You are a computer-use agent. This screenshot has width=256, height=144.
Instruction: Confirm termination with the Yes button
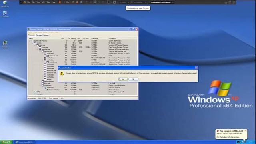123,79
